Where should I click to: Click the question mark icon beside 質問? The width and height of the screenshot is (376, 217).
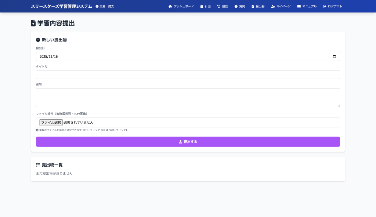coord(236,6)
